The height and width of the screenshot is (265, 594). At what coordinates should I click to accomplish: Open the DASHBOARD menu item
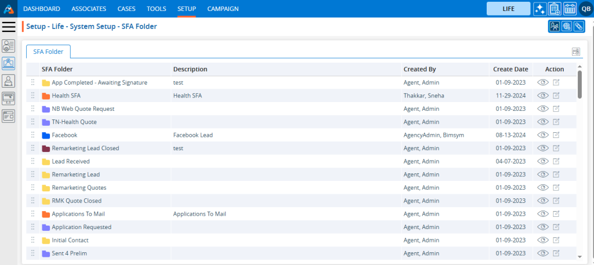42,9
